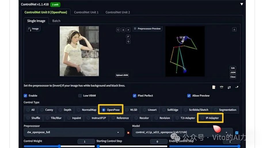Select the SoftEdge control type
The image size is (263, 148).
[x=170, y=110]
